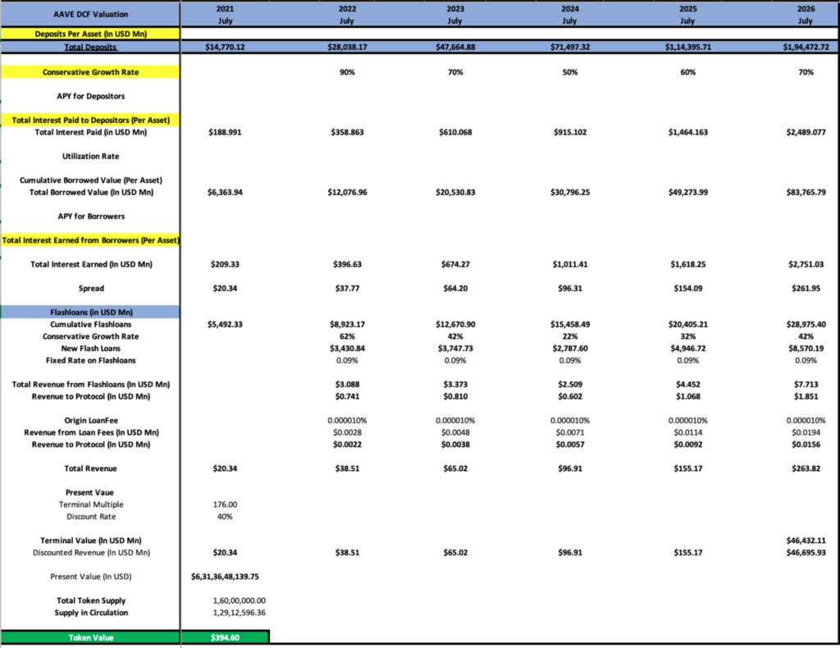This screenshot has height=648, width=840.
Task: Click the 2023 July column header
Action: 455,15
